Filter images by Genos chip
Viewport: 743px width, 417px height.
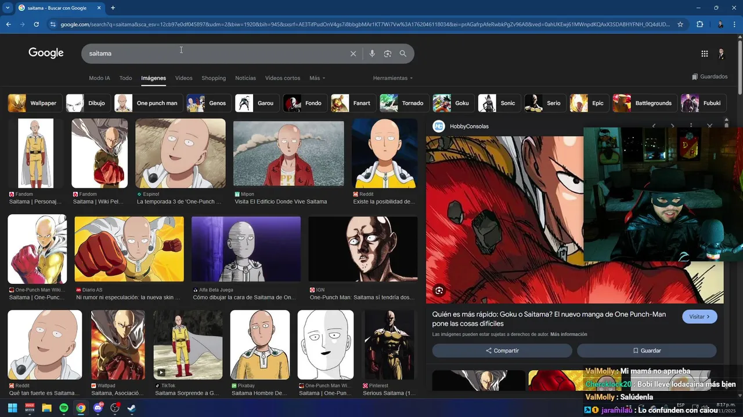click(208, 103)
